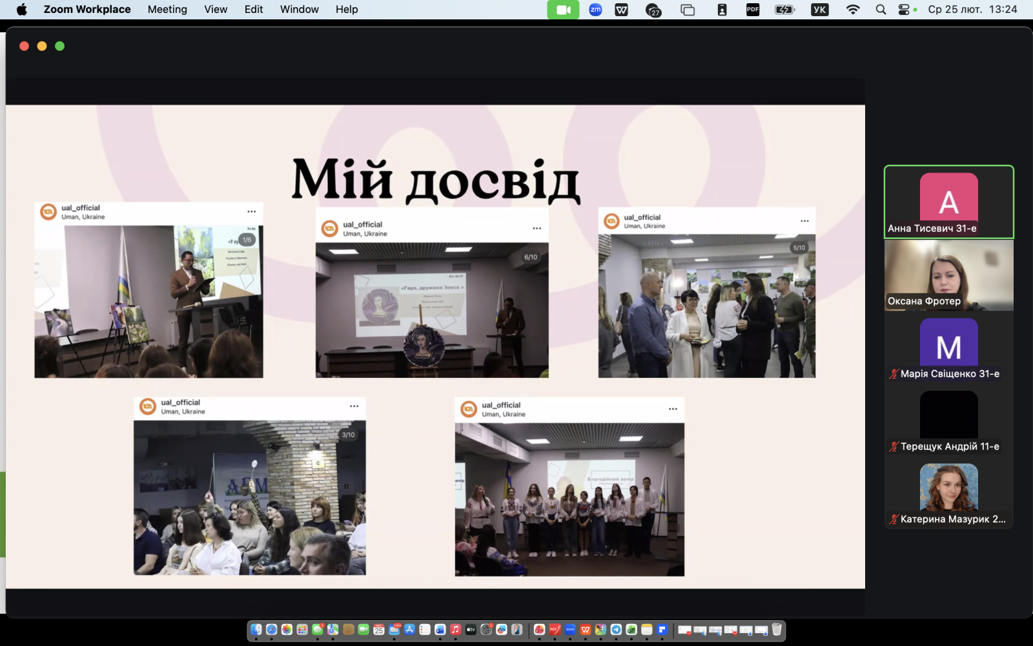Click muted mic icon beside Марія Свіщенко
1033x646 pixels.
894,374
